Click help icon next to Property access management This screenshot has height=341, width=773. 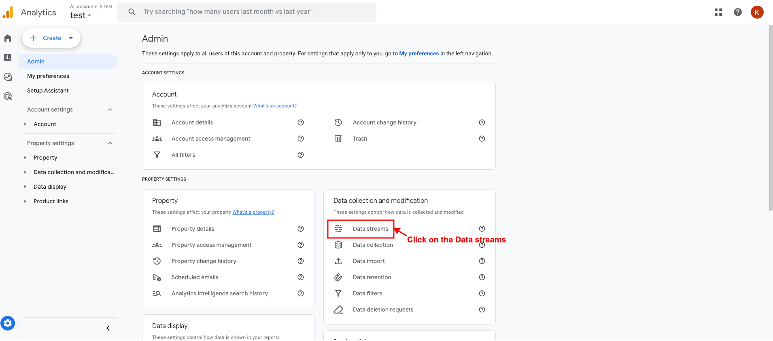coord(301,245)
